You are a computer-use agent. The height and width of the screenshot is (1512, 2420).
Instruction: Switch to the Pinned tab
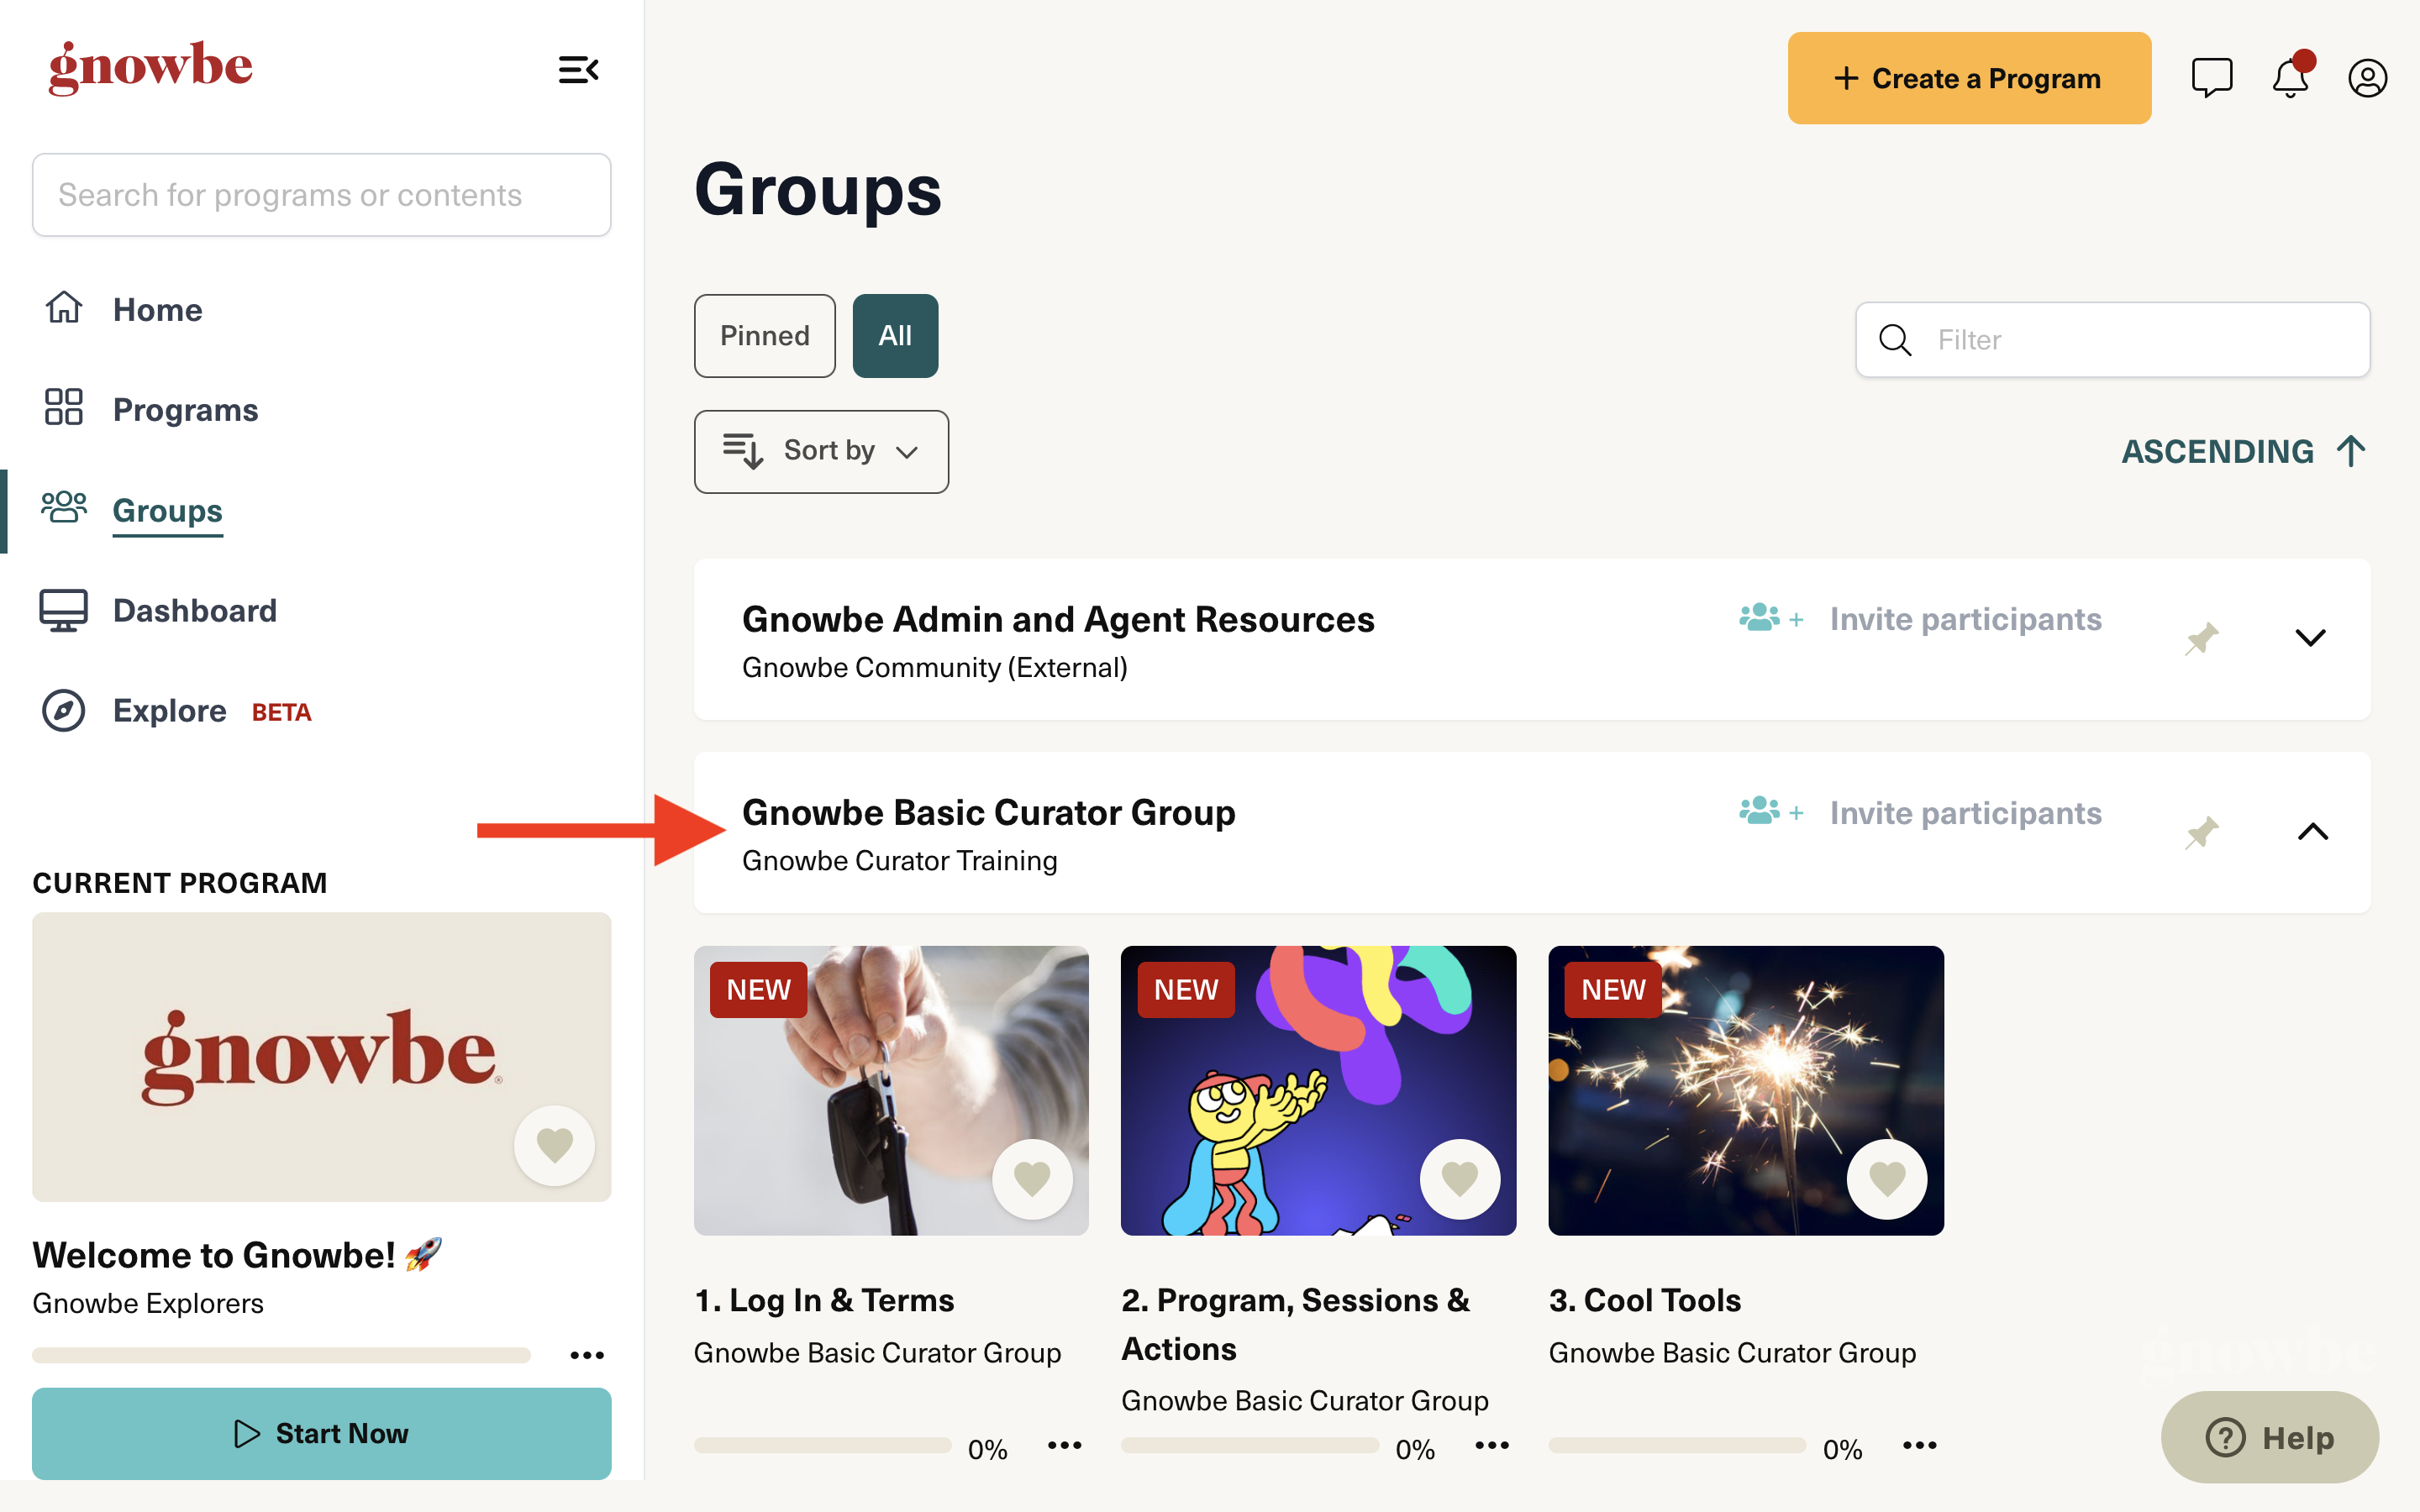click(x=763, y=336)
